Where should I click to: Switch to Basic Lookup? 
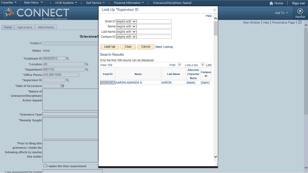(x=164, y=47)
